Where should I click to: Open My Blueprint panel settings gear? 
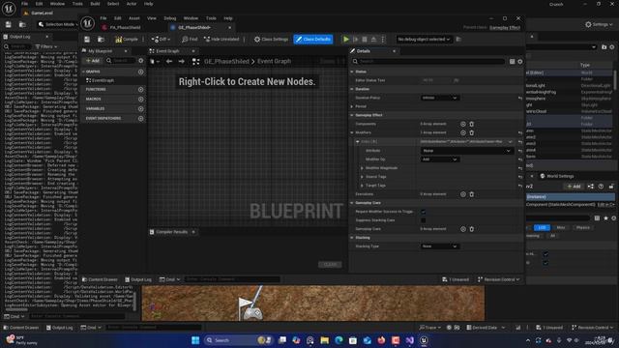point(141,61)
